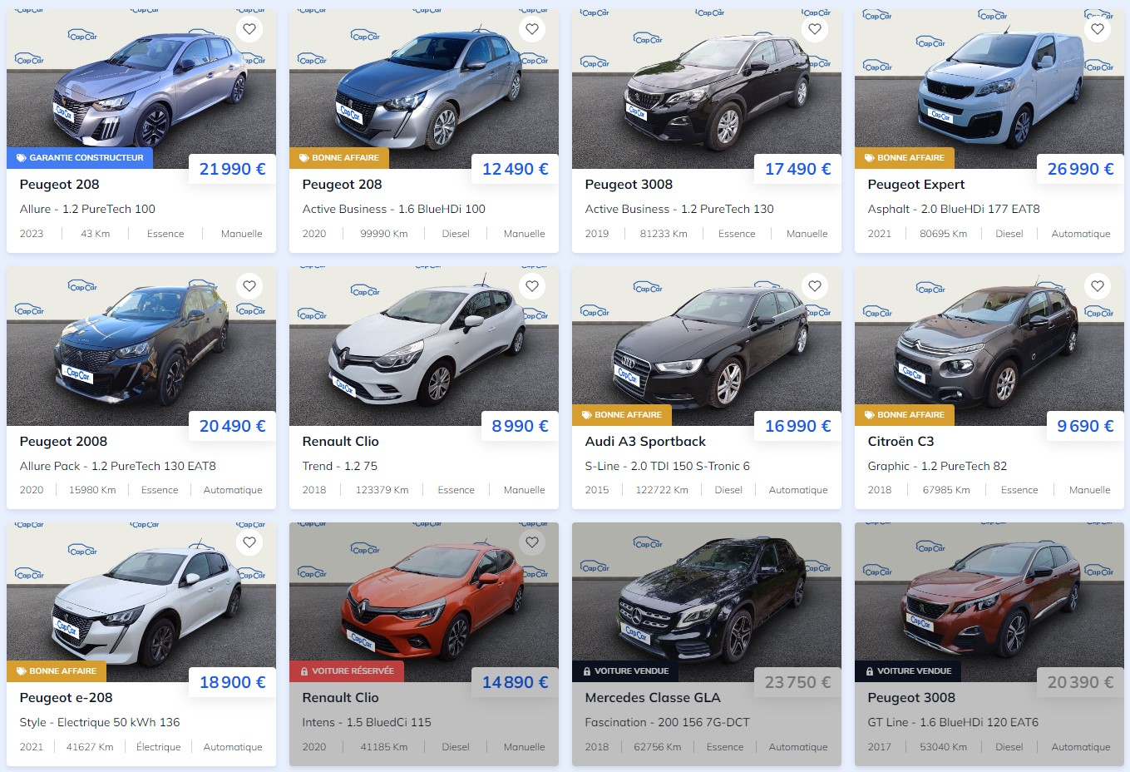Click the greyed 23 750 € price
The width and height of the screenshot is (1130, 772).
pos(798,683)
